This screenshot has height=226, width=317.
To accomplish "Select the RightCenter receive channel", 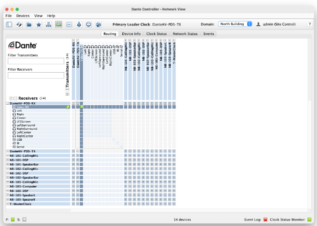I will click(40, 136).
